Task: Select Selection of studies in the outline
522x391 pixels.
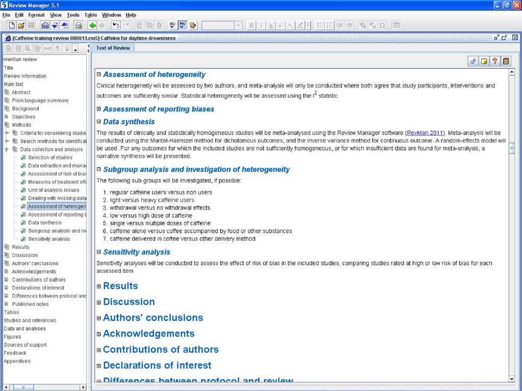Action: coord(50,158)
